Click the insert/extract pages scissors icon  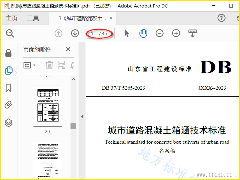coord(61,65)
